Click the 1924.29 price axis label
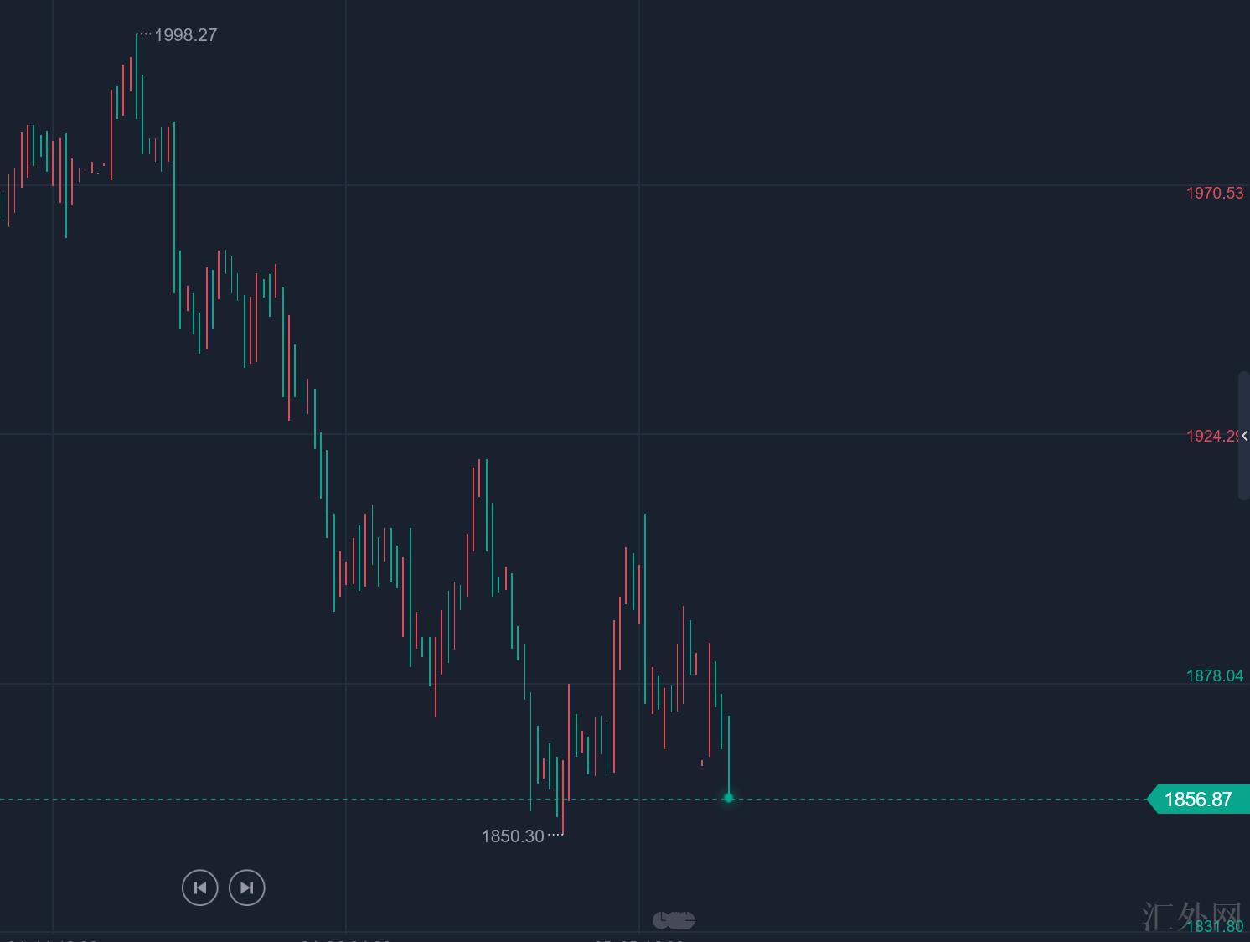Image resolution: width=1250 pixels, height=942 pixels. (x=1211, y=436)
